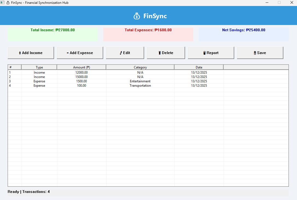Click the FinSync header title text
Screen dimensions: 297x200
tap(155, 16)
